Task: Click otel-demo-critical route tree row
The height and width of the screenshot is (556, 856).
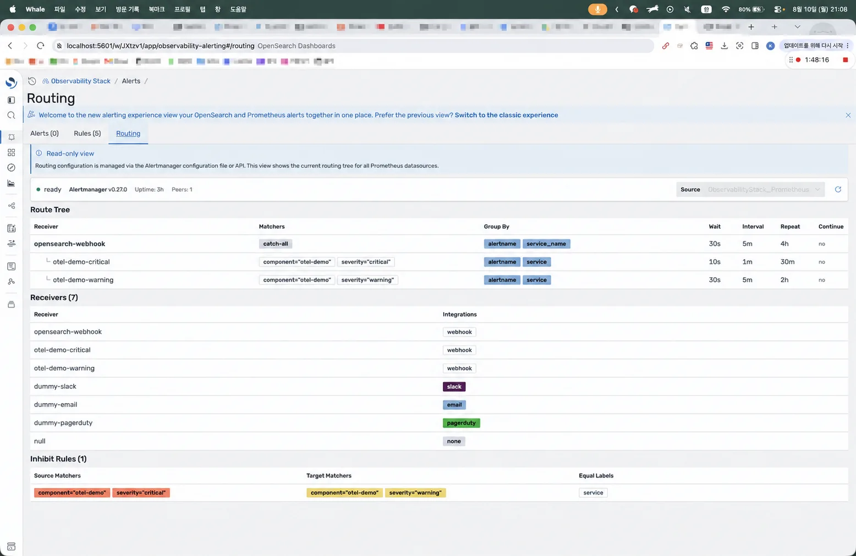Action: (439, 262)
